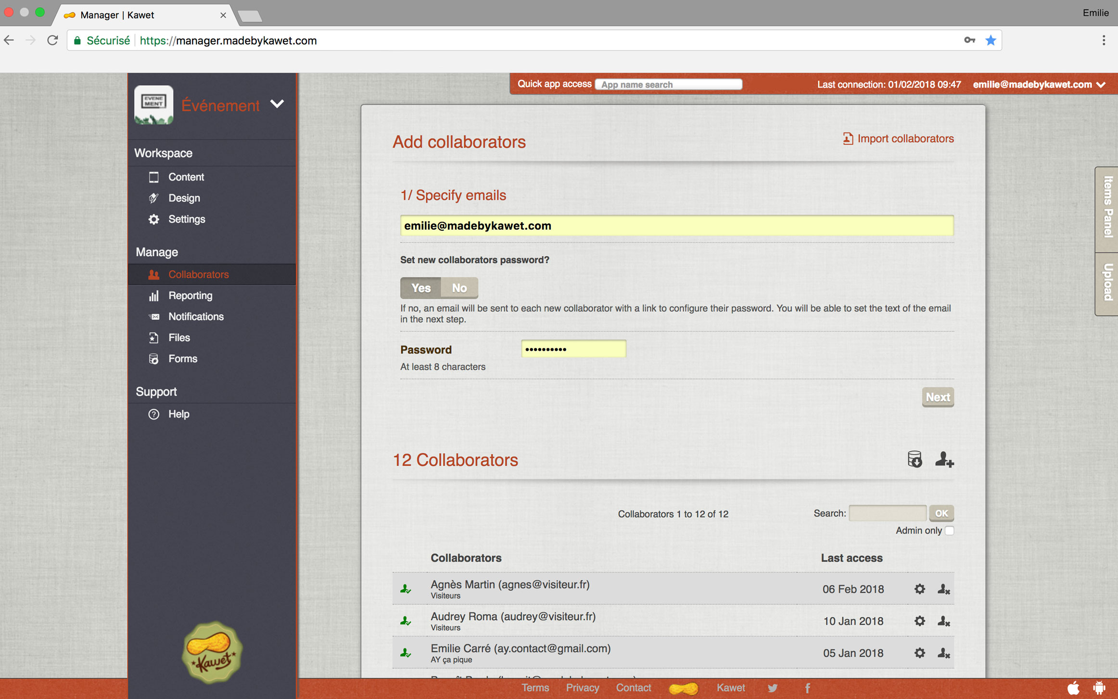
Task: Select No for setting collaborators password
Action: [459, 288]
